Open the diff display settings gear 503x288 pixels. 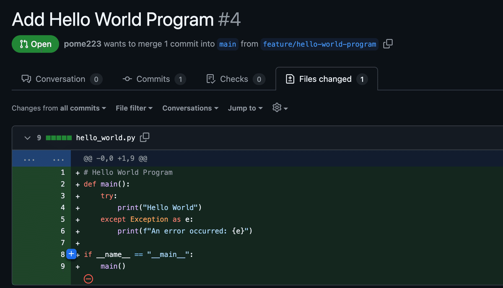[x=277, y=108]
